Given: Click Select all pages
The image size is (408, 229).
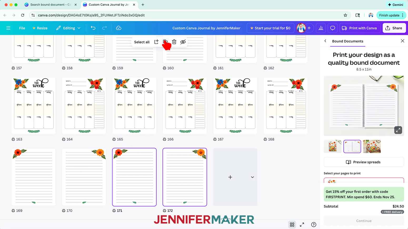Looking at the screenshot, I should (x=142, y=42).
